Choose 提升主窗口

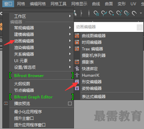[41, 118]
